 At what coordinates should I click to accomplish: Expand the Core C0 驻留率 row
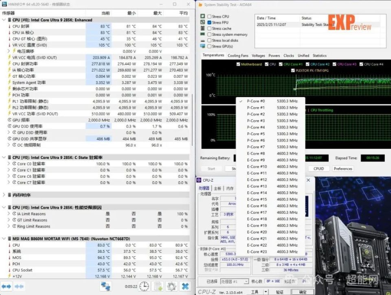pyautogui.click(x=9, y=164)
